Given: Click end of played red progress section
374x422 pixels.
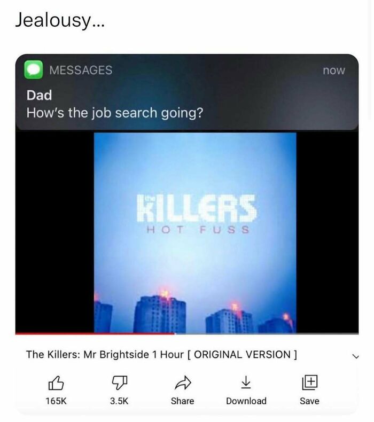Looking at the screenshot, I should coord(174,334).
